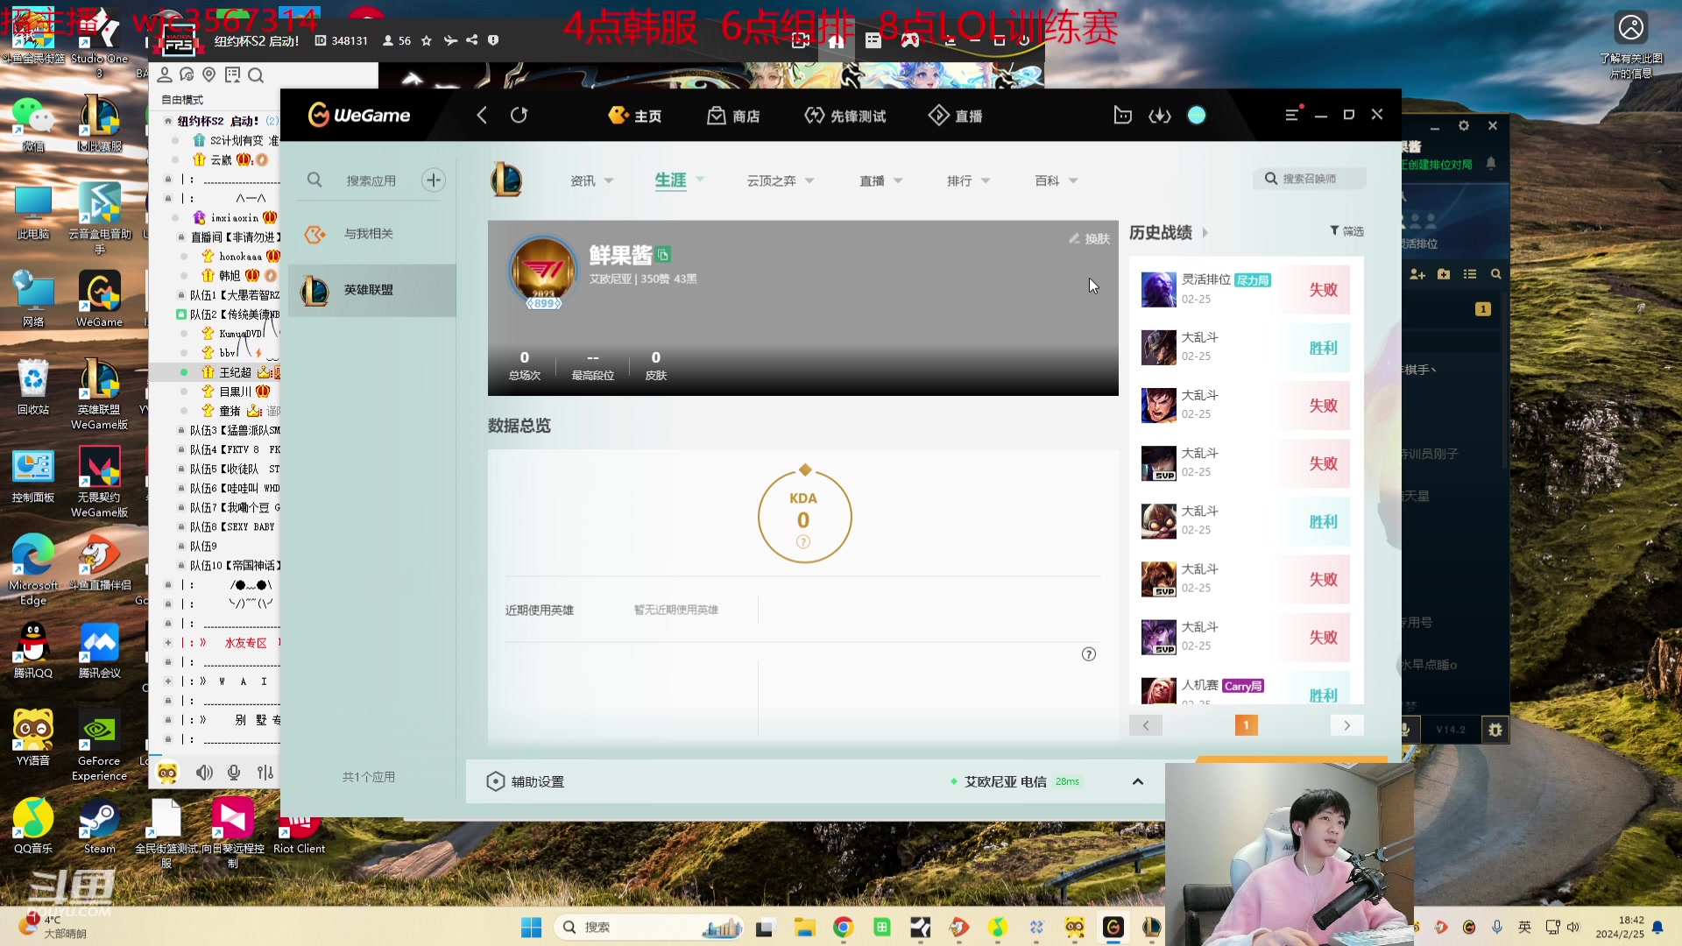The width and height of the screenshot is (1682, 946).
Task: Open File Explorer from the taskbar
Action: [x=804, y=927]
